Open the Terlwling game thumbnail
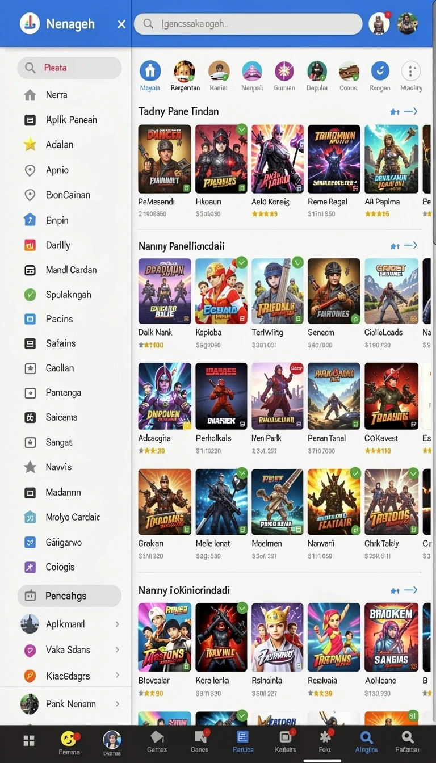436x763 pixels. 278,291
